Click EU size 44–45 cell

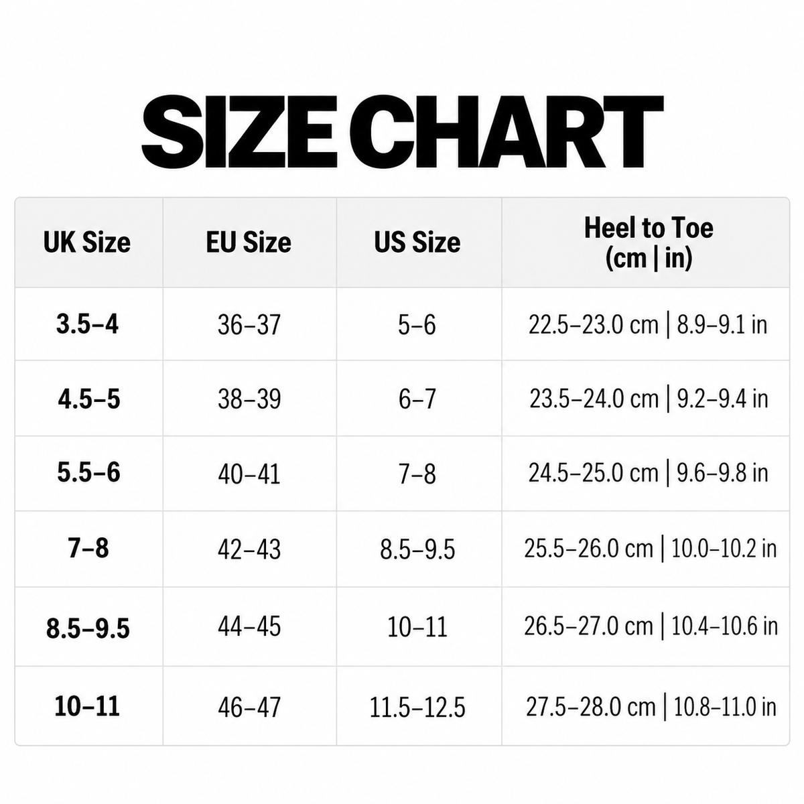click(249, 627)
